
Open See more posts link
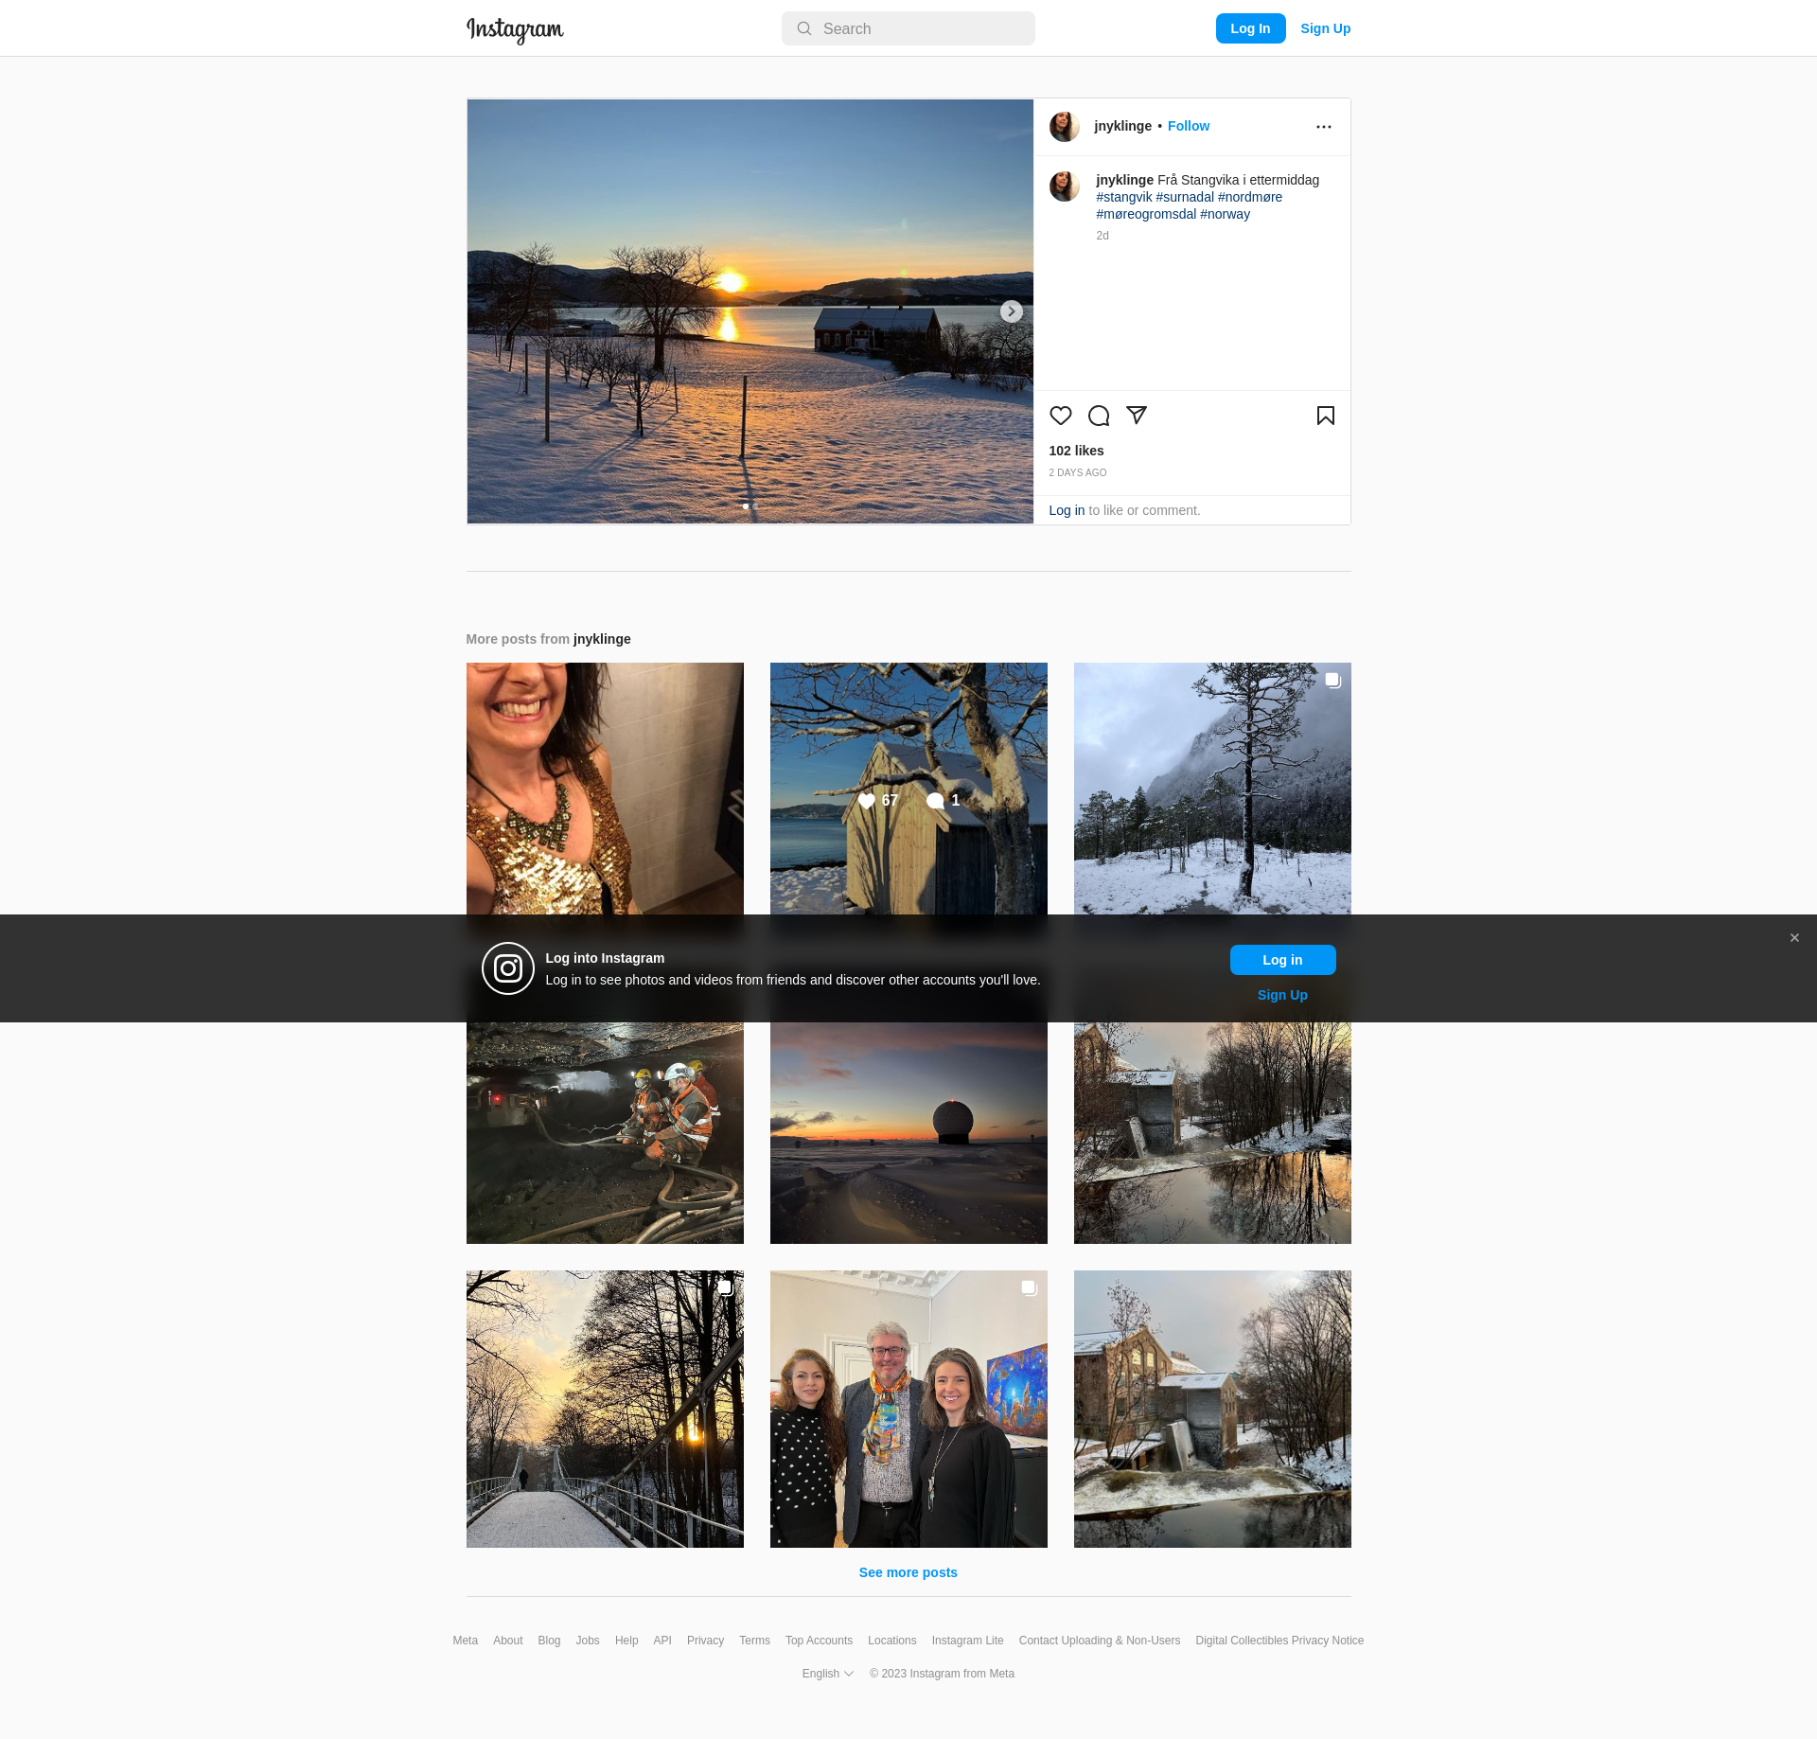point(908,1572)
